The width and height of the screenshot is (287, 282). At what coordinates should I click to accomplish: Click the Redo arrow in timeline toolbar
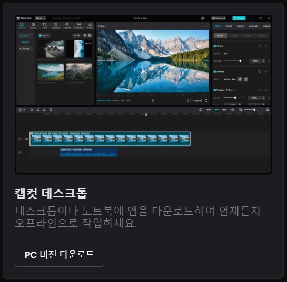(38, 110)
